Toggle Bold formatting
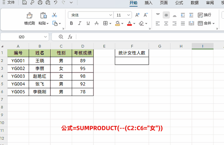 (71, 23)
